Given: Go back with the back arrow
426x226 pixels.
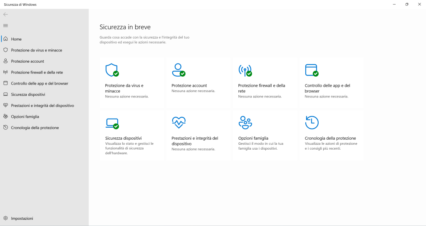Looking at the screenshot, I should click(5, 15).
